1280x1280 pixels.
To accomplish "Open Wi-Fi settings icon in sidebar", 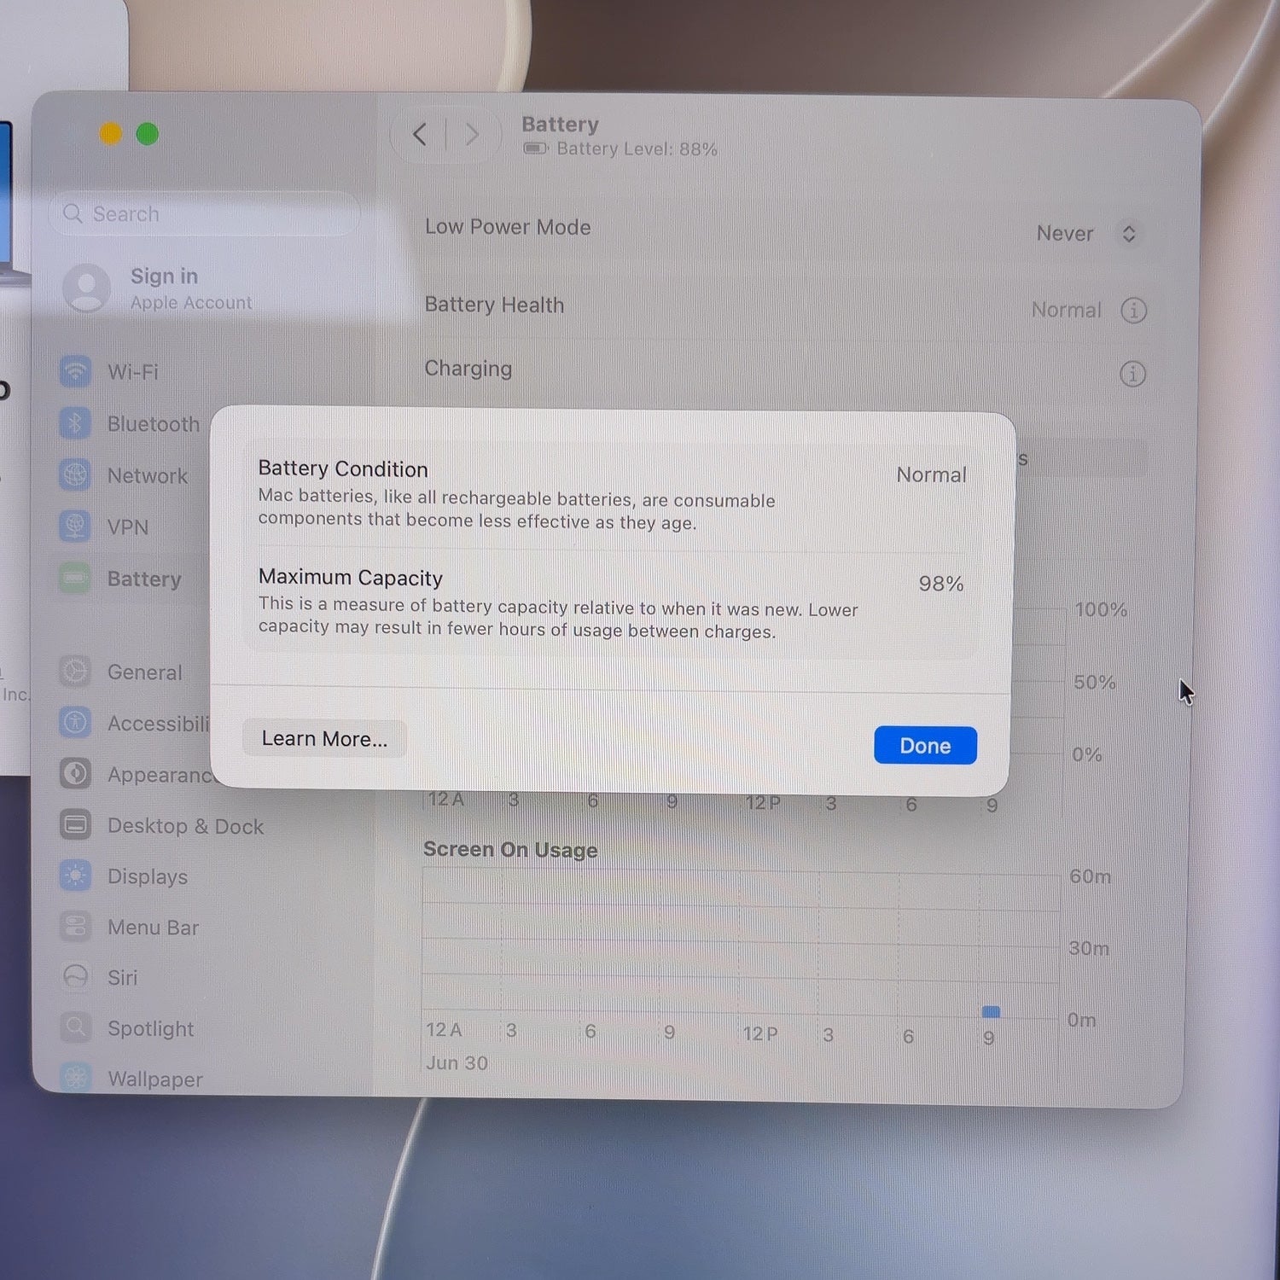I will 75,371.
